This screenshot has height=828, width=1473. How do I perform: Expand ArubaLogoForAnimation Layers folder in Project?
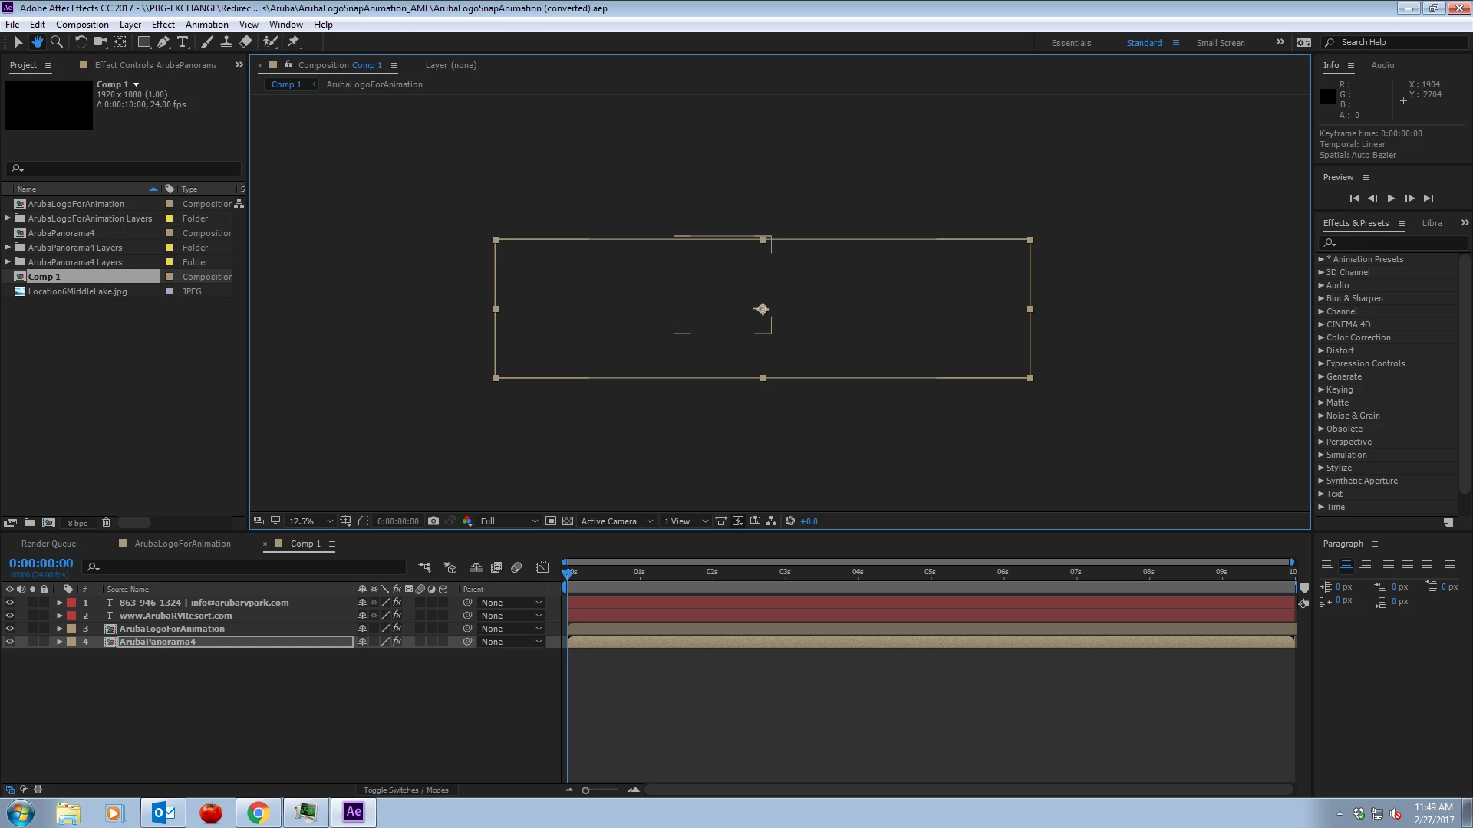[x=8, y=219]
